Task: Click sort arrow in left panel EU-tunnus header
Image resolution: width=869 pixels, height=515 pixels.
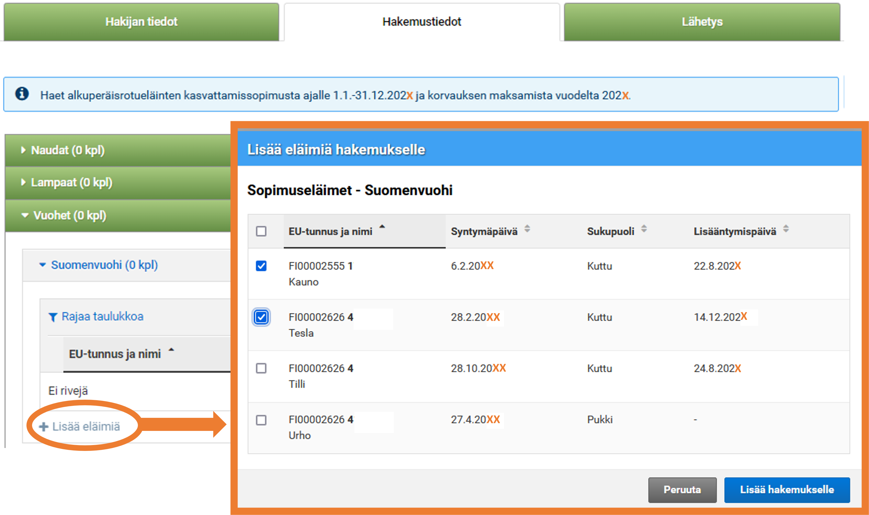Action: [x=171, y=350]
